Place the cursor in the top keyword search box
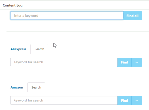The width and height of the screenshot is (149, 110). click(x=66, y=15)
